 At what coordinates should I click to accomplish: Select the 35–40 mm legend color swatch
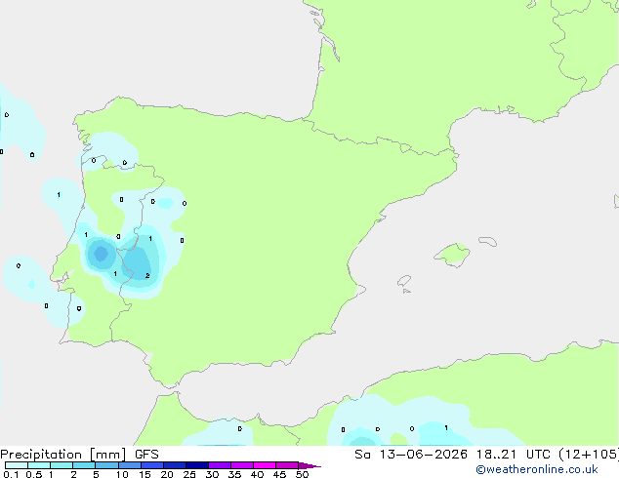242,465
